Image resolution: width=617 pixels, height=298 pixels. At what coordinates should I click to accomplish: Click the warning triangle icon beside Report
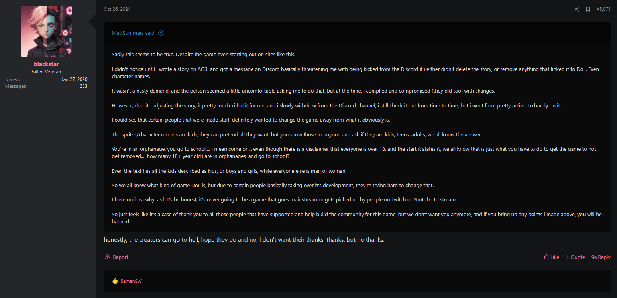pos(108,257)
